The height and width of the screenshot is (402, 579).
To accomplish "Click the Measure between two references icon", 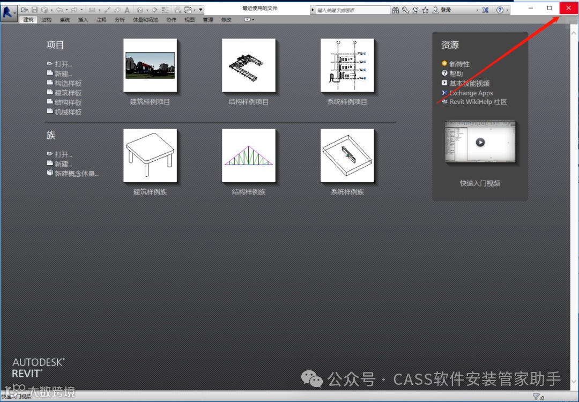I will [x=92, y=10].
